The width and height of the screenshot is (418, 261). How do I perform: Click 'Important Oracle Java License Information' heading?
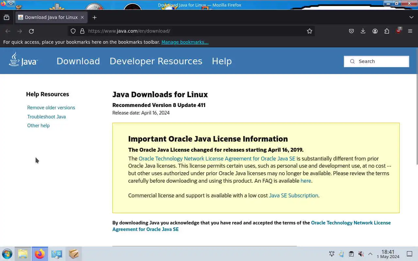click(x=208, y=139)
